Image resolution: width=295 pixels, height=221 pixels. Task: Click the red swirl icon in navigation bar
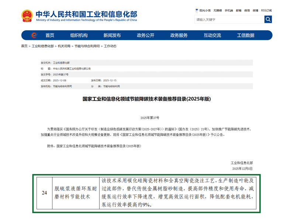34,35
